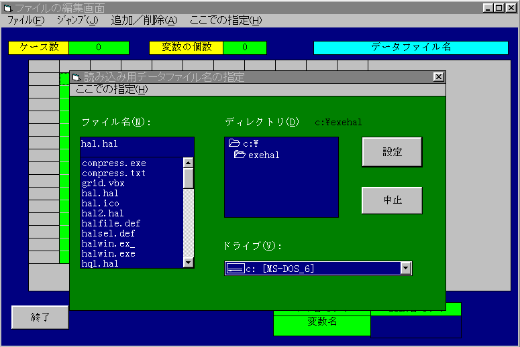Select hal.hal in the file list
The width and height of the screenshot is (520, 347).
[100, 193]
